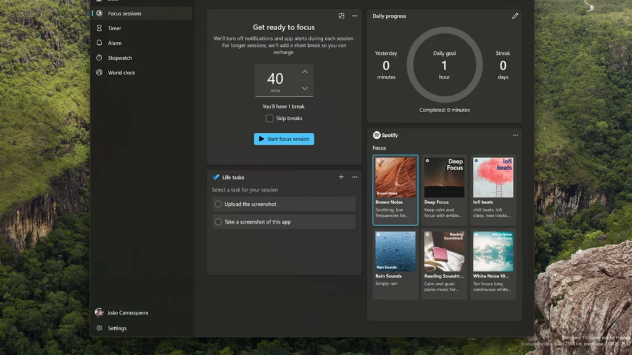Open Life tasks more options menu
Viewport: 632px width, 355px height.
pos(355,177)
